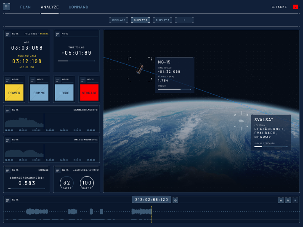The height and width of the screenshot is (227, 303).
Task: Click the Data Download chart time marker
Action: point(44,151)
